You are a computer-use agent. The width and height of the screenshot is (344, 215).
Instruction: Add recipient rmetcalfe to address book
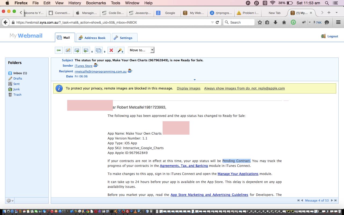pos(130,71)
